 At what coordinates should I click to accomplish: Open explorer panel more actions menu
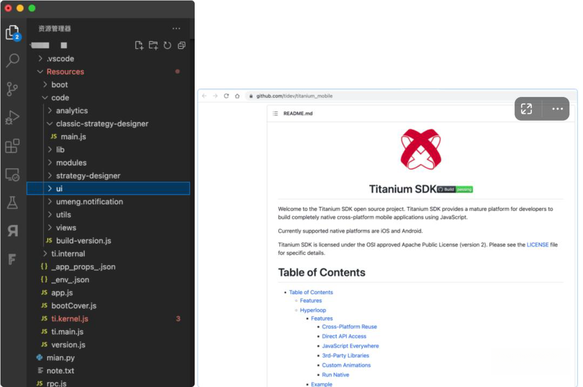pos(176,28)
